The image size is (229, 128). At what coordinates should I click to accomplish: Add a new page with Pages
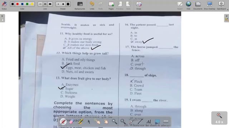coord(111,5)
